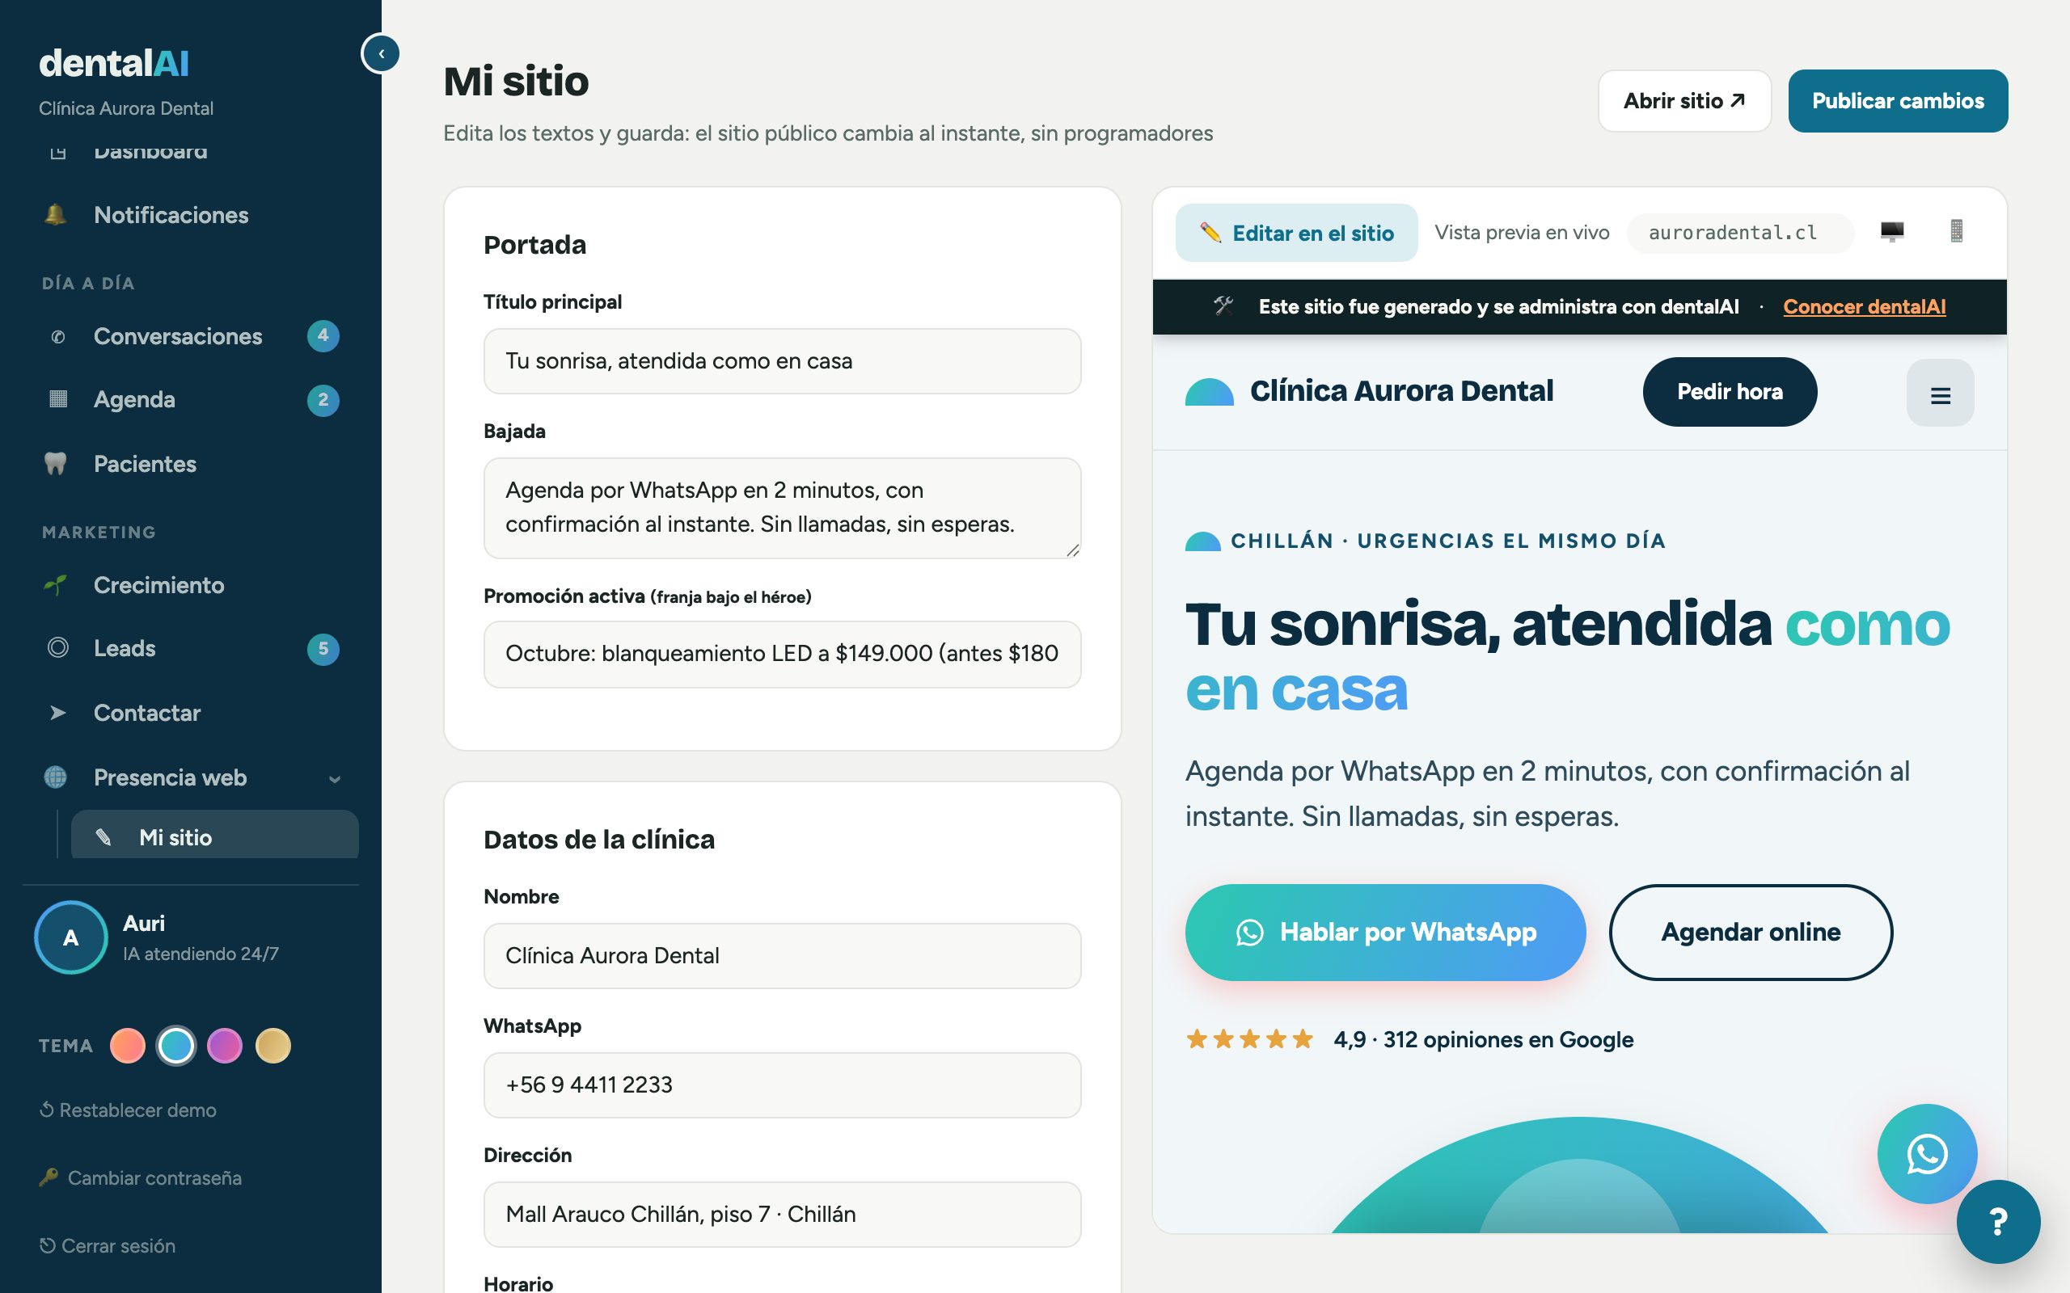Select the Mi sitio submenu item

coord(215,836)
